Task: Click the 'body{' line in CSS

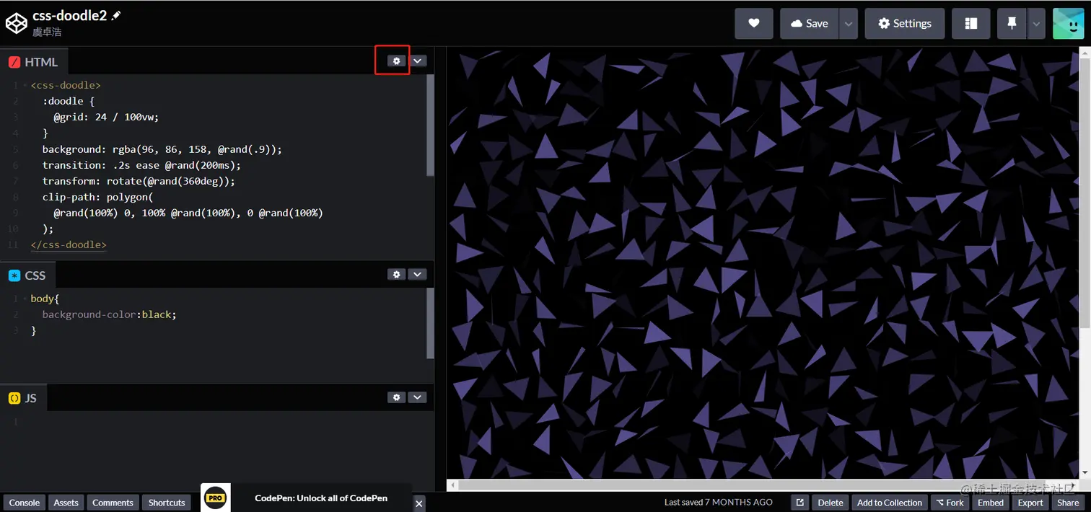Action: coord(45,299)
